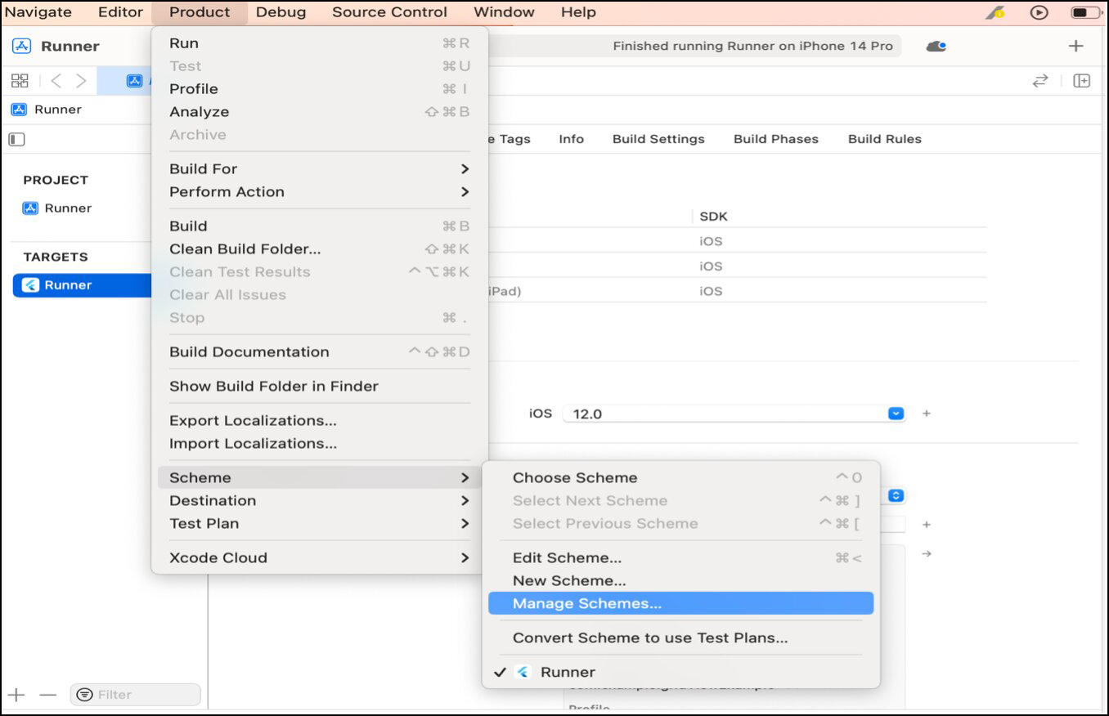This screenshot has width=1109, height=716.
Task: Click the Xcode Cloud status icon
Action: pos(936,47)
